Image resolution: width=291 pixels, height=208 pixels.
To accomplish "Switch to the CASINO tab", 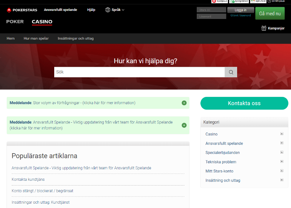I will coord(42,22).
